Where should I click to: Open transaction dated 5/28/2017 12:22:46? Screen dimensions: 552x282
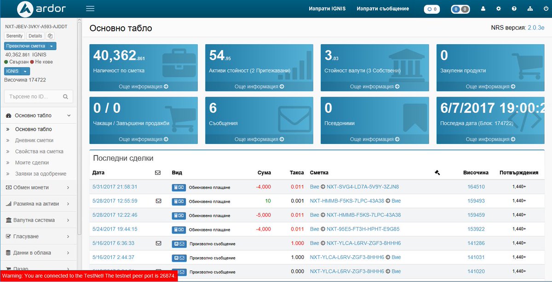115,215
